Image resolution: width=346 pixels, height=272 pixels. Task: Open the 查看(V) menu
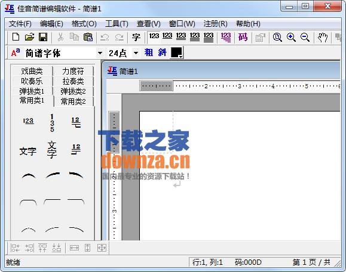coord(149,24)
